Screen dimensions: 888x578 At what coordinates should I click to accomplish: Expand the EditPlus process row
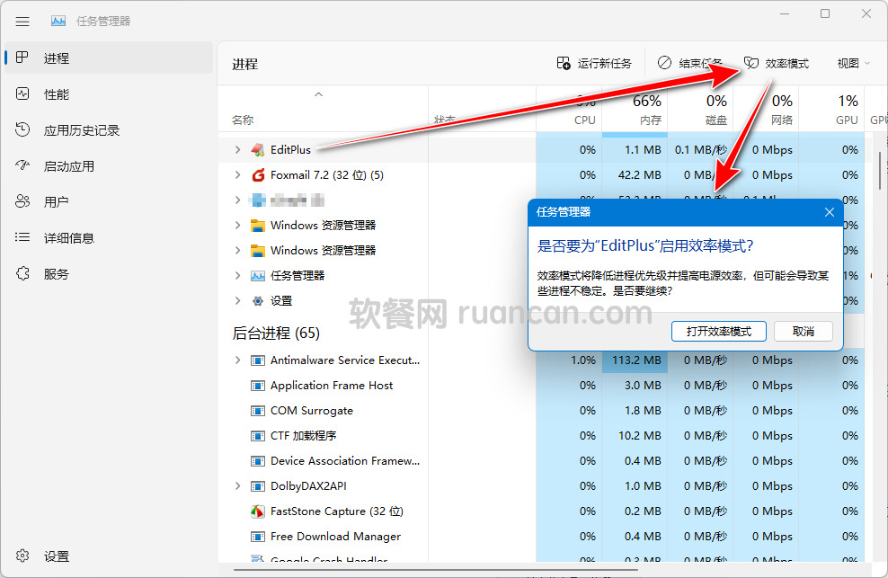click(238, 150)
